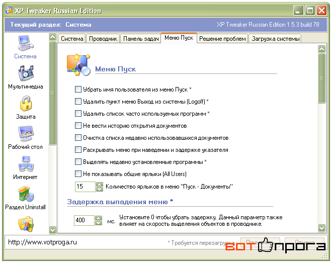Image resolution: width=332 pixels, height=263 pixels.
Task: Click the delay field showing 400
Action: pyautogui.click(x=84, y=220)
